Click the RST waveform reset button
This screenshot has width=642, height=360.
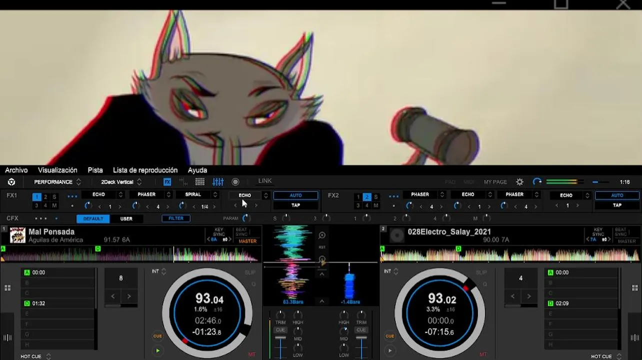tap(322, 247)
